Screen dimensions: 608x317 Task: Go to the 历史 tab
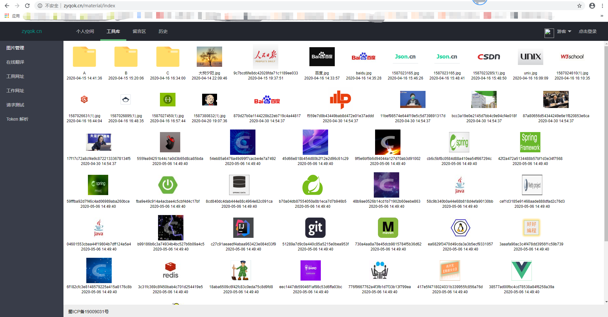point(163,31)
